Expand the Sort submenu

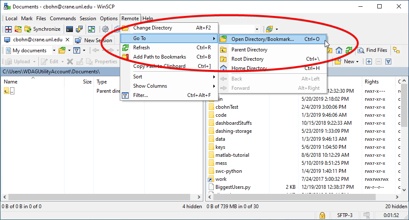pos(169,77)
